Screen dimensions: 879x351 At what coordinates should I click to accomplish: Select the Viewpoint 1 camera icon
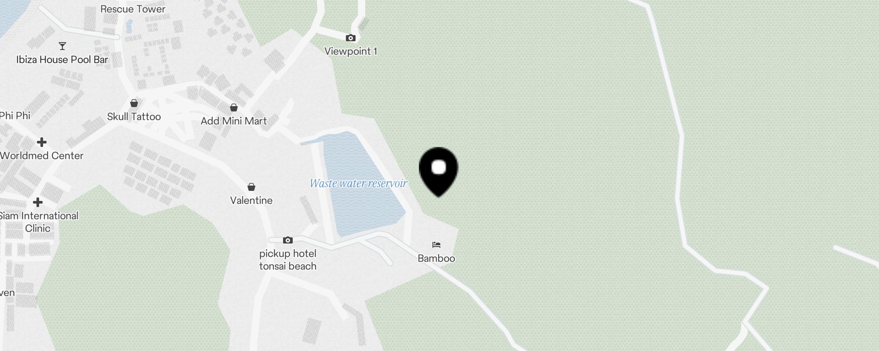[350, 38]
